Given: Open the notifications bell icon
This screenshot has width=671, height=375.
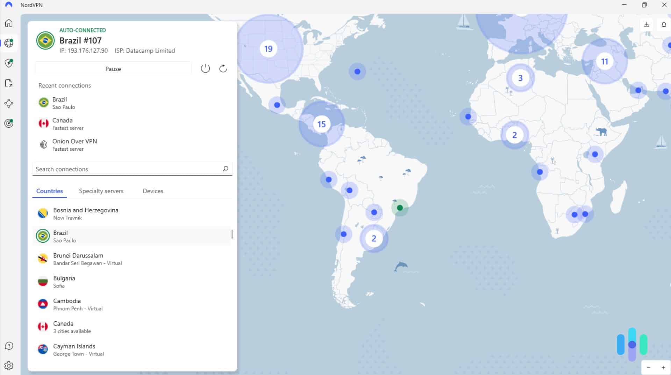Looking at the screenshot, I should (x=664, y=24).
